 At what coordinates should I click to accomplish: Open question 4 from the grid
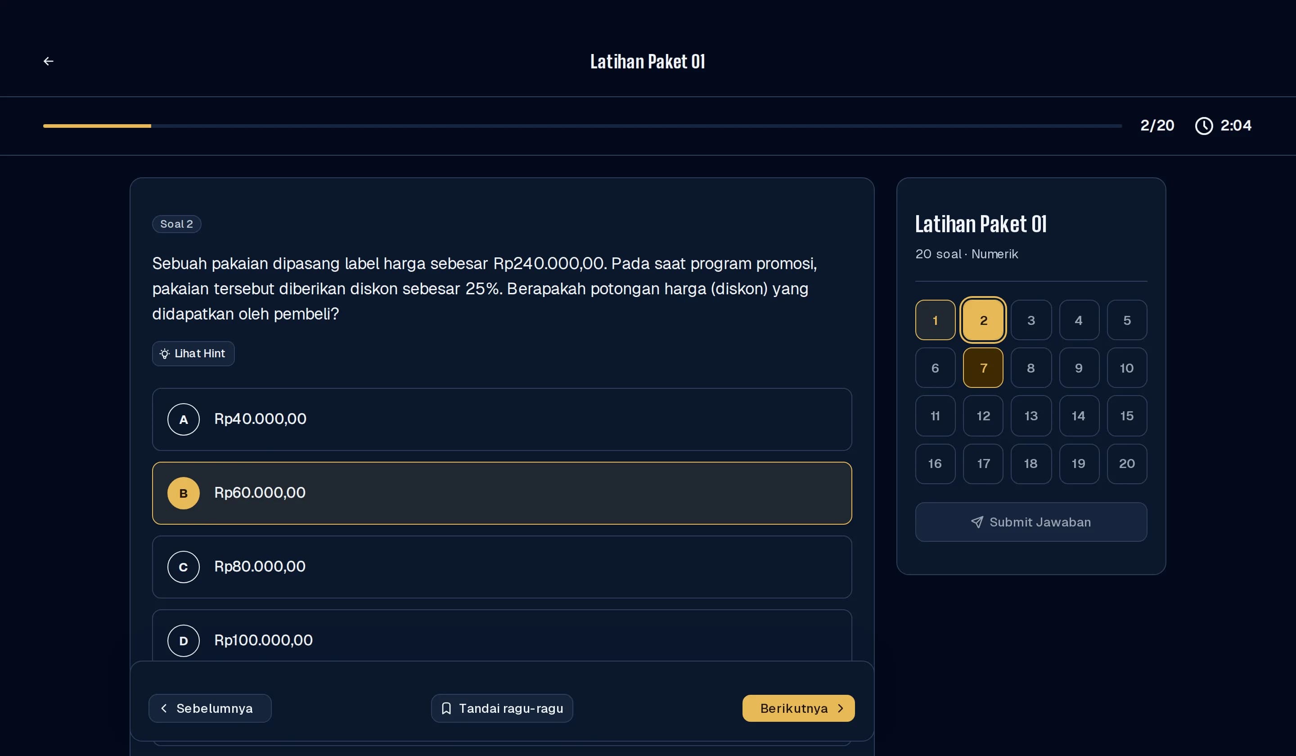[x=1079, y=320]
